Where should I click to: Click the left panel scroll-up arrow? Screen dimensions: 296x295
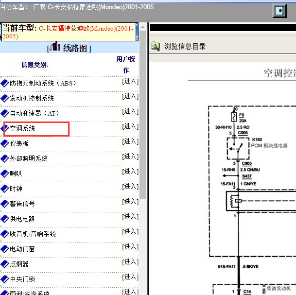(143, 27)
